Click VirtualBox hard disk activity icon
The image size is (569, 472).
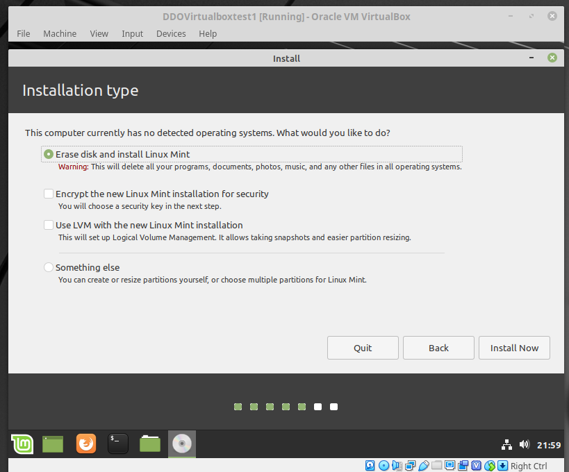coord(370,466)
